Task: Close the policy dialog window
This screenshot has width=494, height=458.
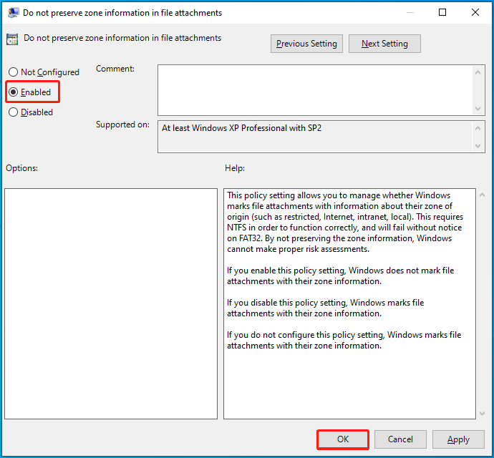Action: click(x=475, y=12)
